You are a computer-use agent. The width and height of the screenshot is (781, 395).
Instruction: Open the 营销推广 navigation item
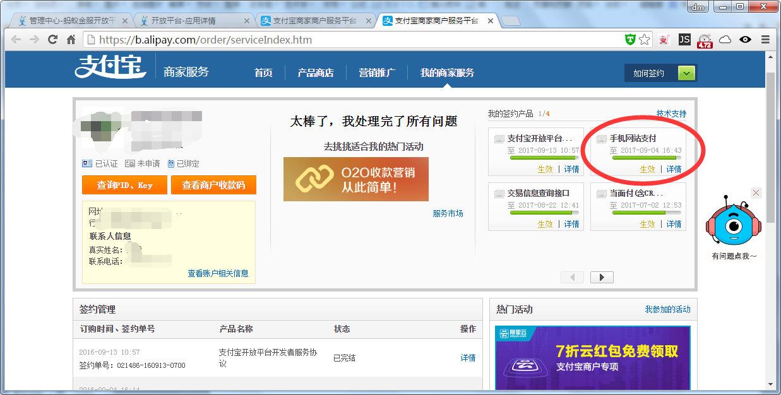(x=377, y=73)
